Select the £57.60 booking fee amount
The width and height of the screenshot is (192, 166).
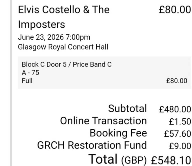coord(177,134)
